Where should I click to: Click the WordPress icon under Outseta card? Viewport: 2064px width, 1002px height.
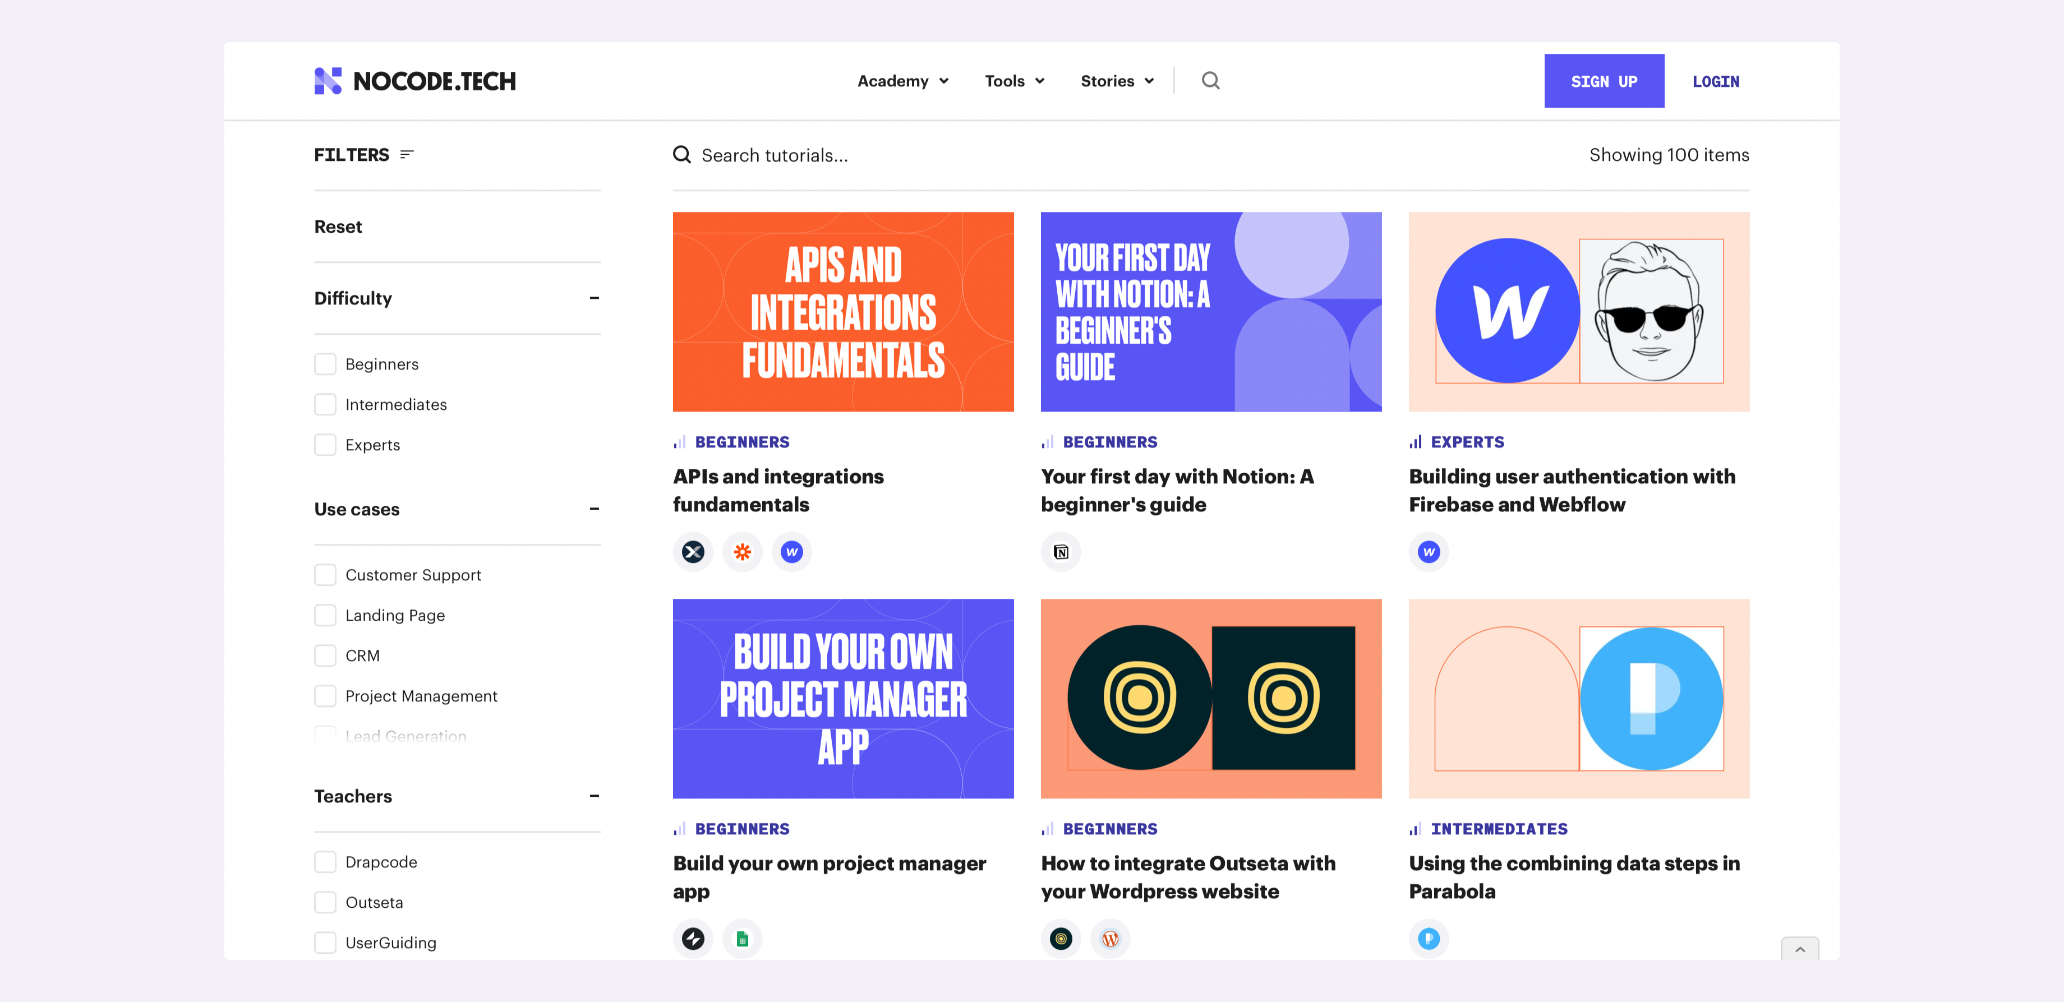(x=1111, y=939)
